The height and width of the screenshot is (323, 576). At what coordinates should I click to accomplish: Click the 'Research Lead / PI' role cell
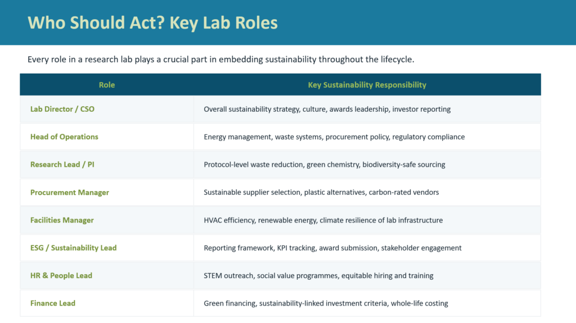107,165
